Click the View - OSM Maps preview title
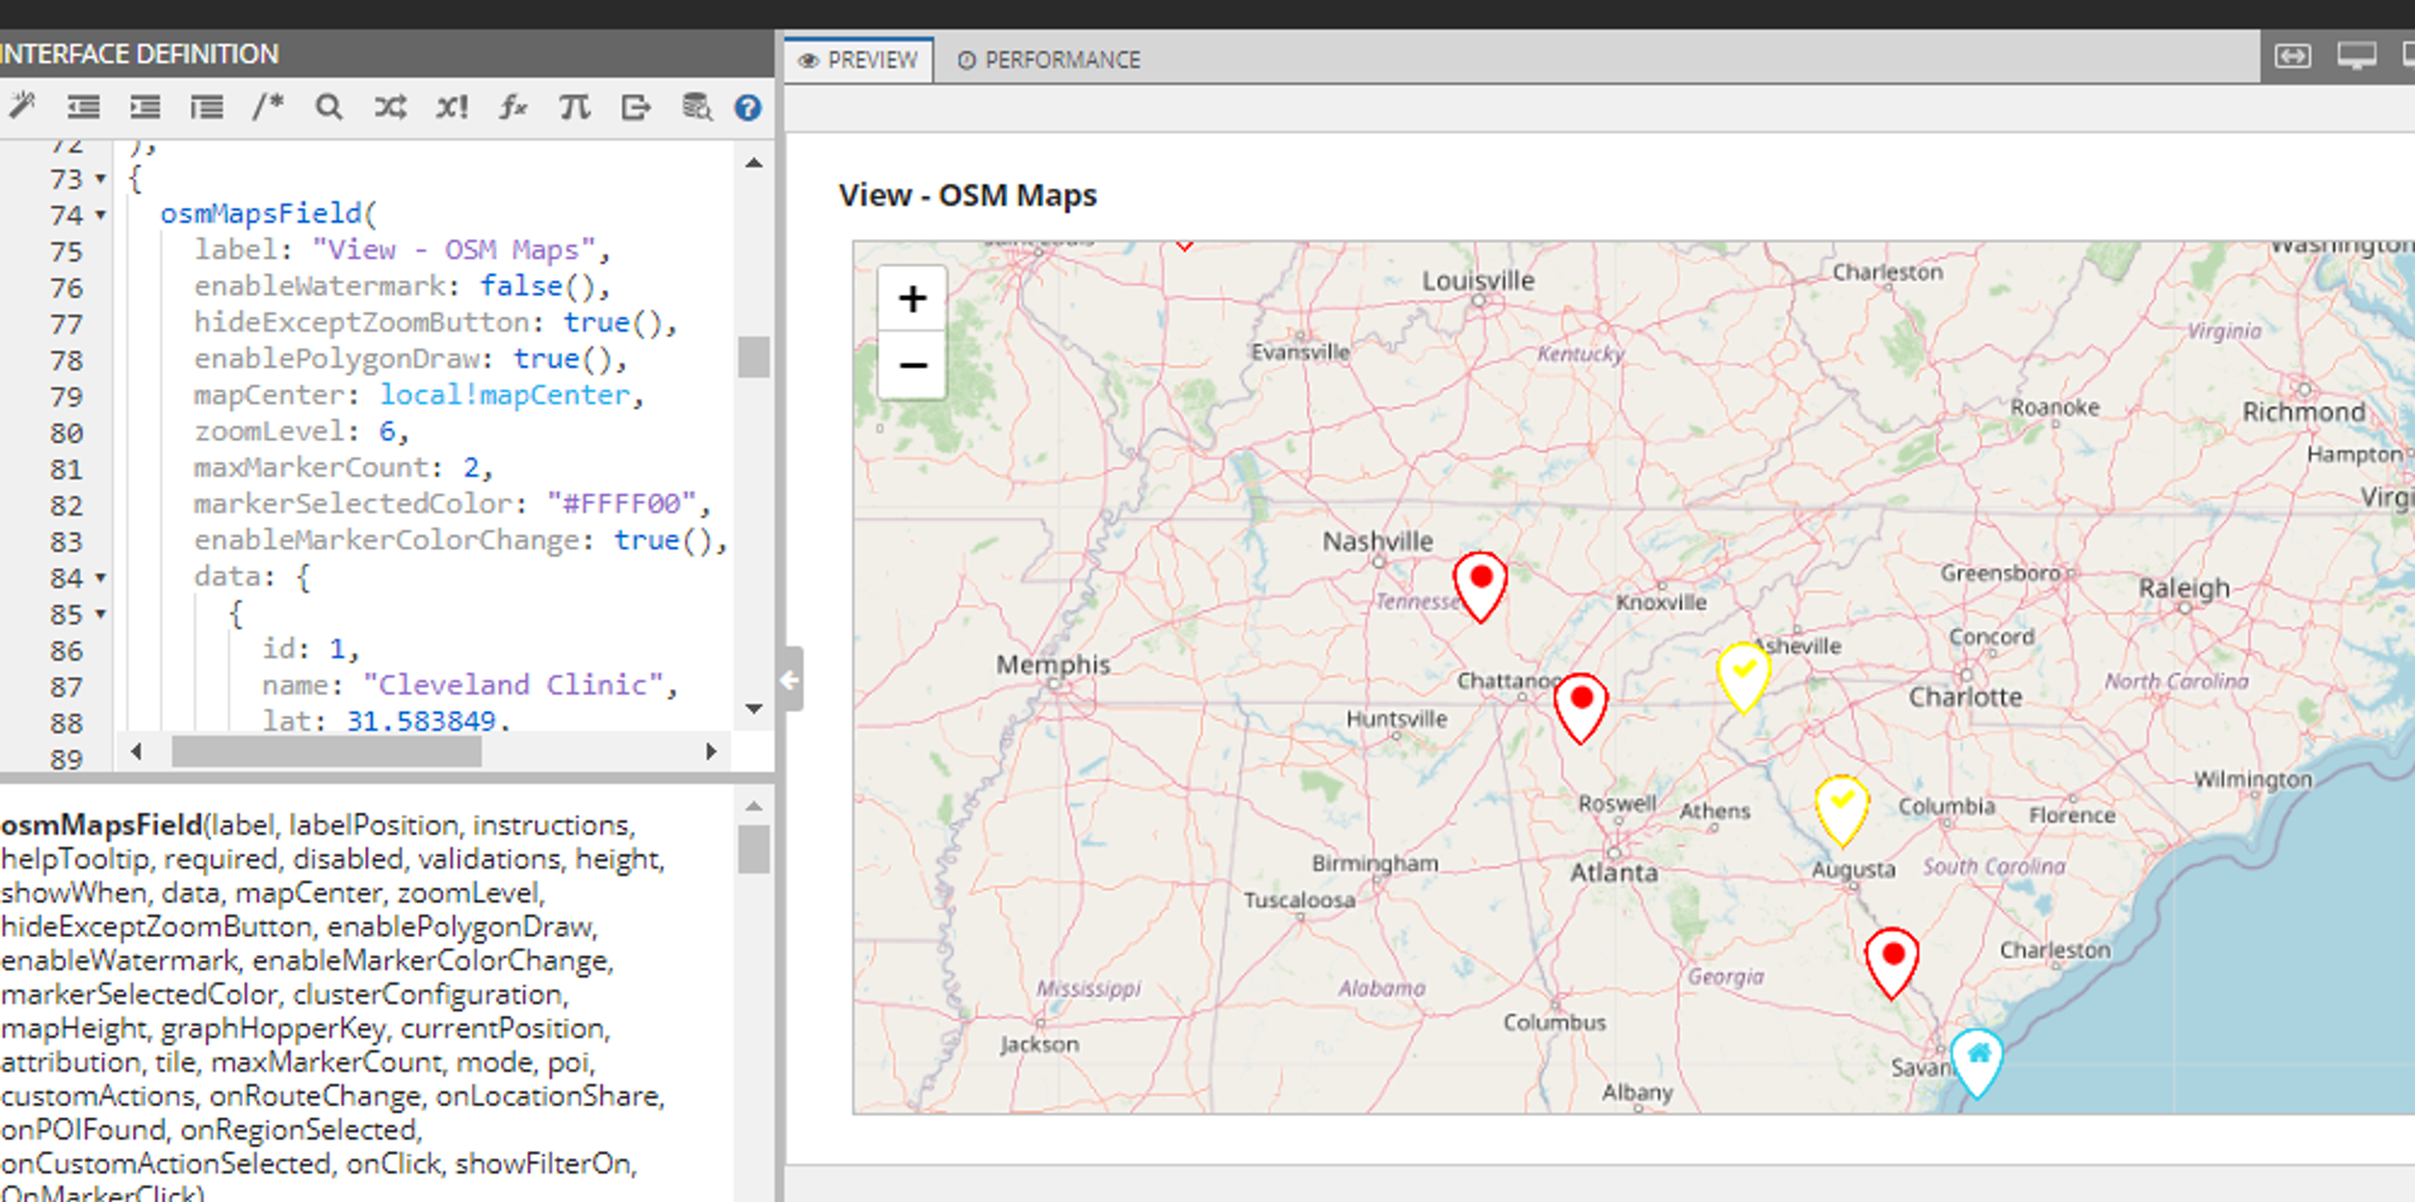Image resolution: width=2415 pixels, height=1202 pixels. click(x=967, y=195)
